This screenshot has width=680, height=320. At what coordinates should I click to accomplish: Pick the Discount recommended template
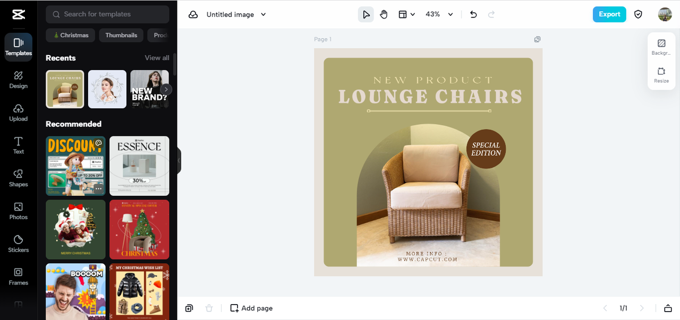75,166
